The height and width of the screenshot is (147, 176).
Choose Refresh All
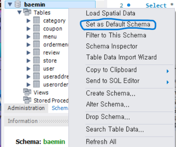pos(101,142)
